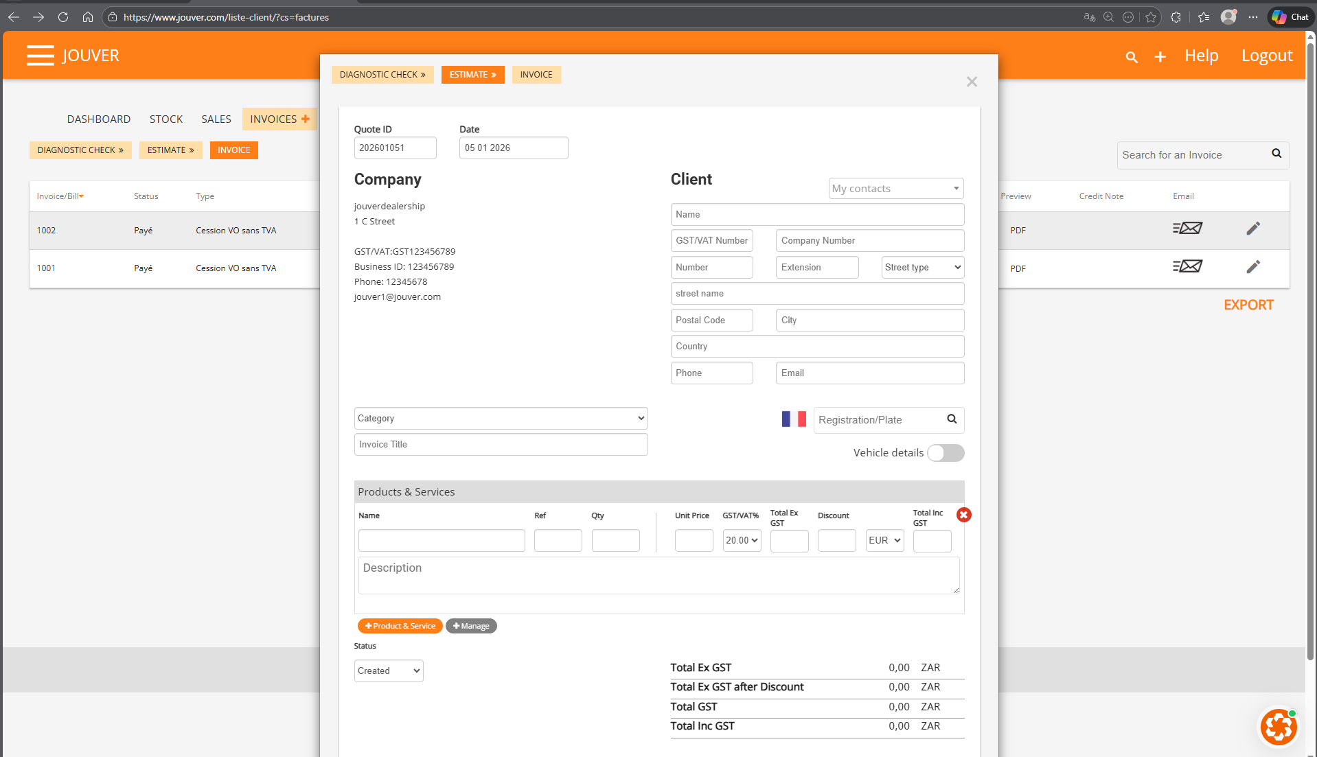Open browser extensions puzzle icon
Viewport: 1317px width, 757px height.
[x=1176, y=17]
